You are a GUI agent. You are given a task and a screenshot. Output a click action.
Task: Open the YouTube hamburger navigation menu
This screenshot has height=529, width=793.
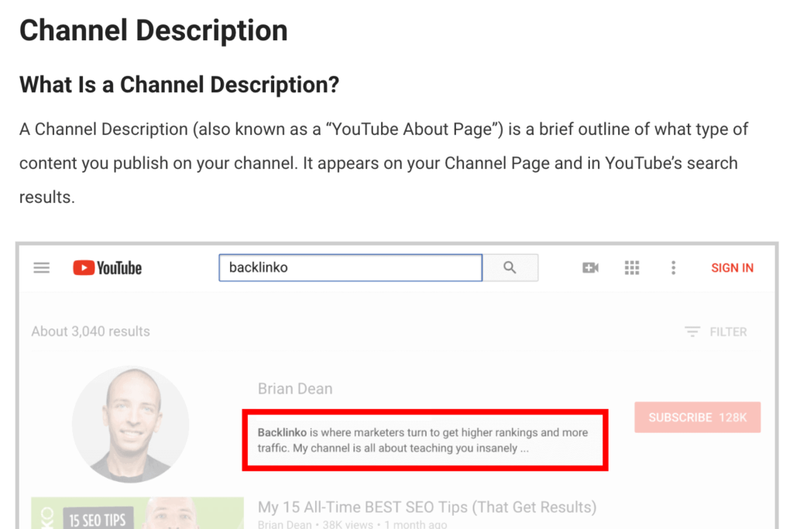click(x=41, y=267)
